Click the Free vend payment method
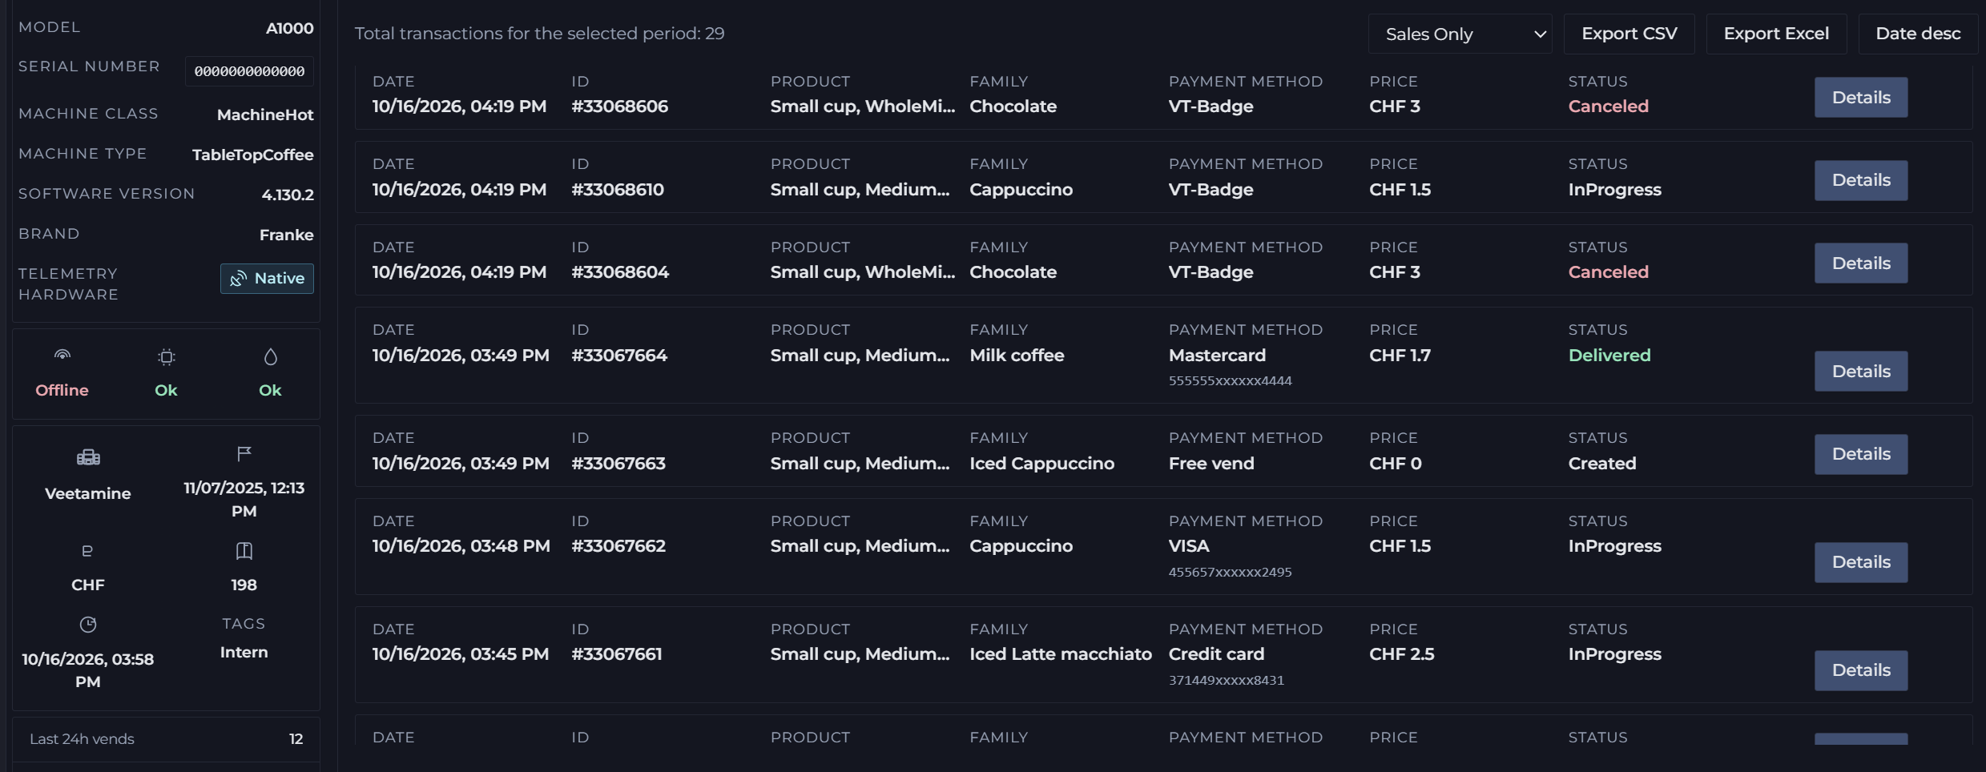 coord(1211,463)
